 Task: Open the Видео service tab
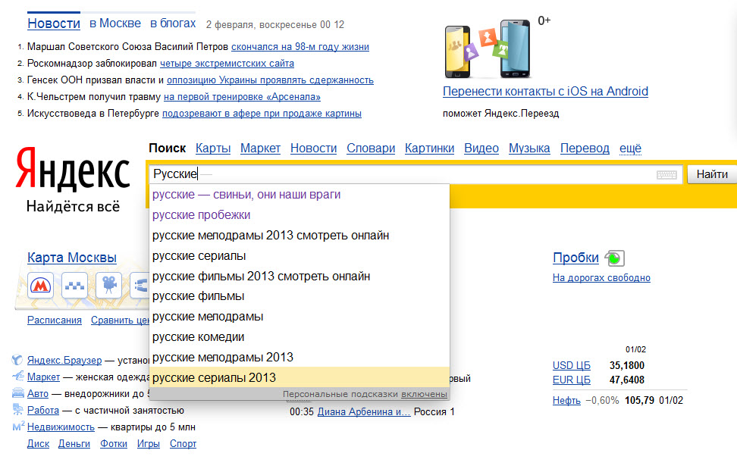(x=481, y=149)
